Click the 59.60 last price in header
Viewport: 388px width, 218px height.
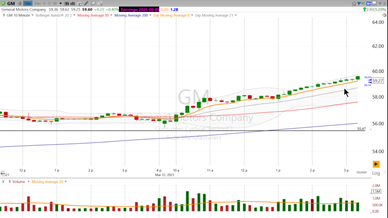coord(87,9)
